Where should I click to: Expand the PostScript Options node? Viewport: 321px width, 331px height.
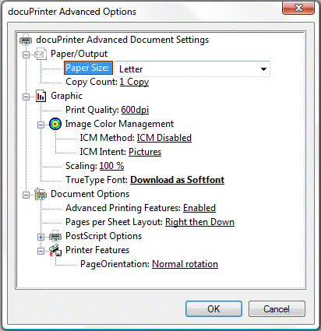[x=41, y=237]
